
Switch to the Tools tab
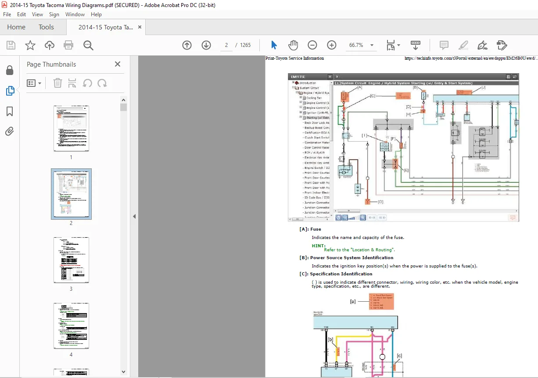[x=46, y=27]
